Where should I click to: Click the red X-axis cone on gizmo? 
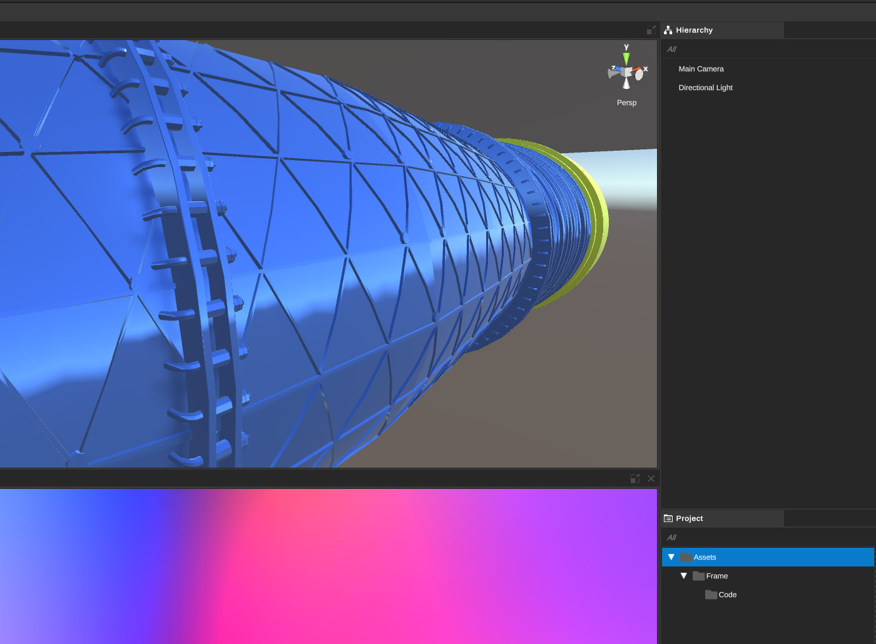coord(637,69)
